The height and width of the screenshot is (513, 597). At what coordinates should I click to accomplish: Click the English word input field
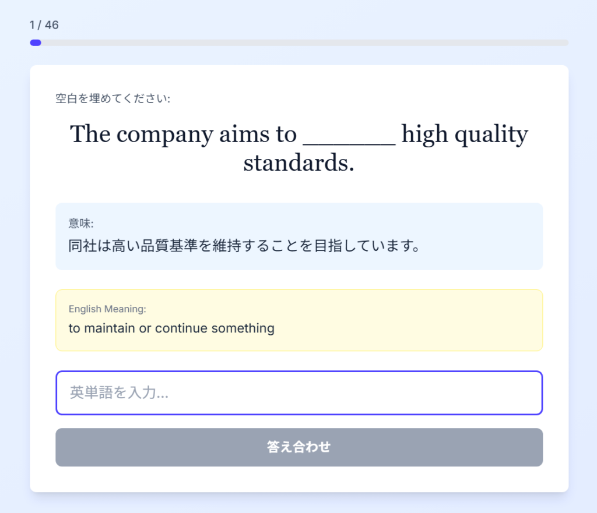point(298,392)
